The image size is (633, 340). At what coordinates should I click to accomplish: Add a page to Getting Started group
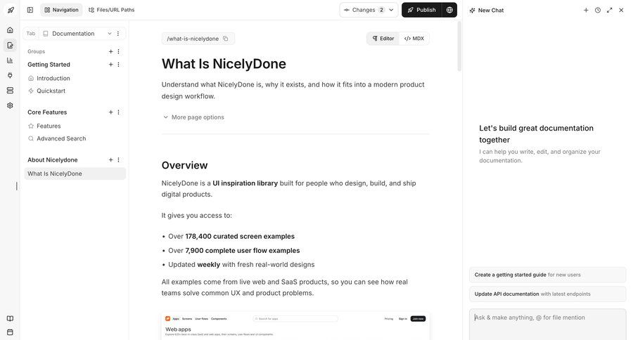point(110,65)
